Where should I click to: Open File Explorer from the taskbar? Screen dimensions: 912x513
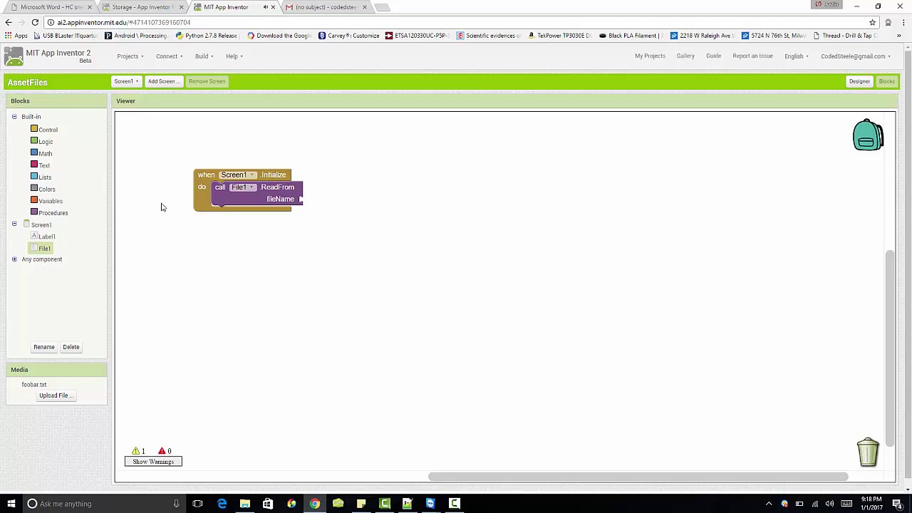(244, 504)
